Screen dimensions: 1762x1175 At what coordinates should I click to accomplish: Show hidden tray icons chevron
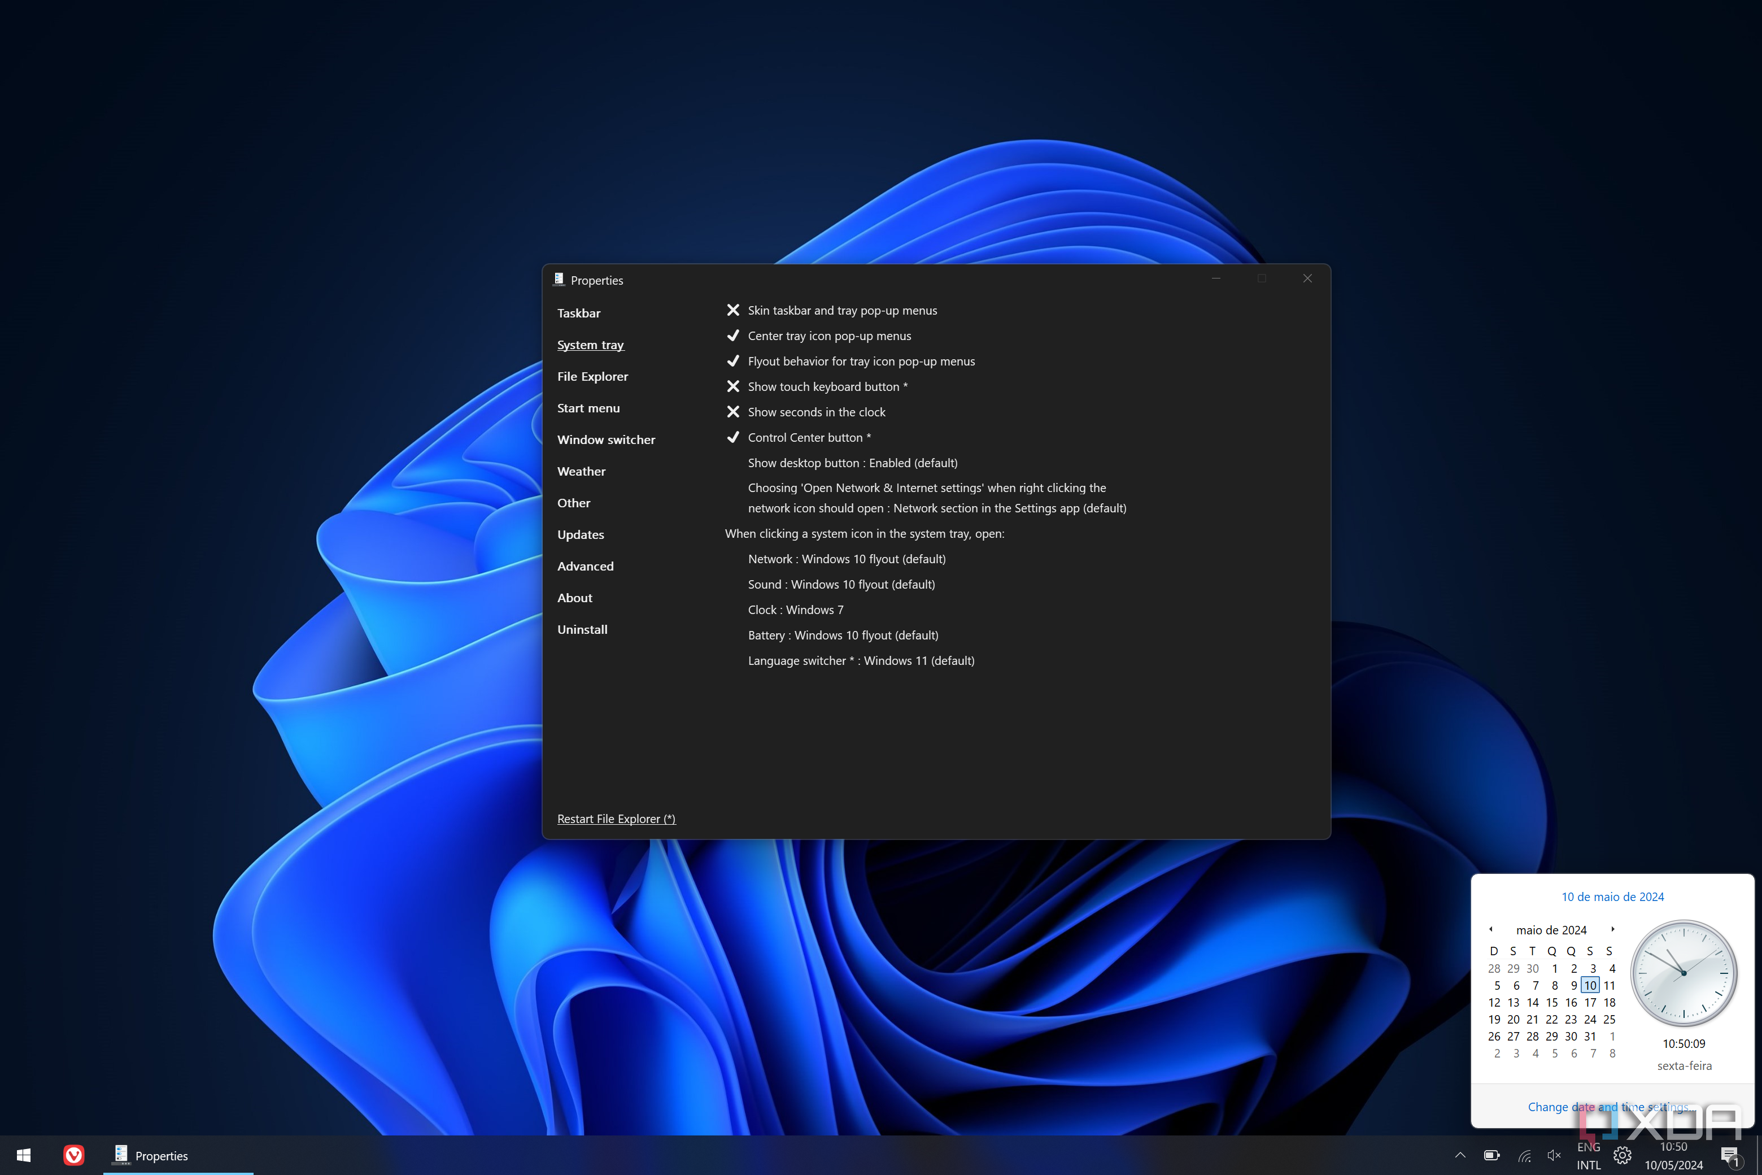click(1460, 1156)
